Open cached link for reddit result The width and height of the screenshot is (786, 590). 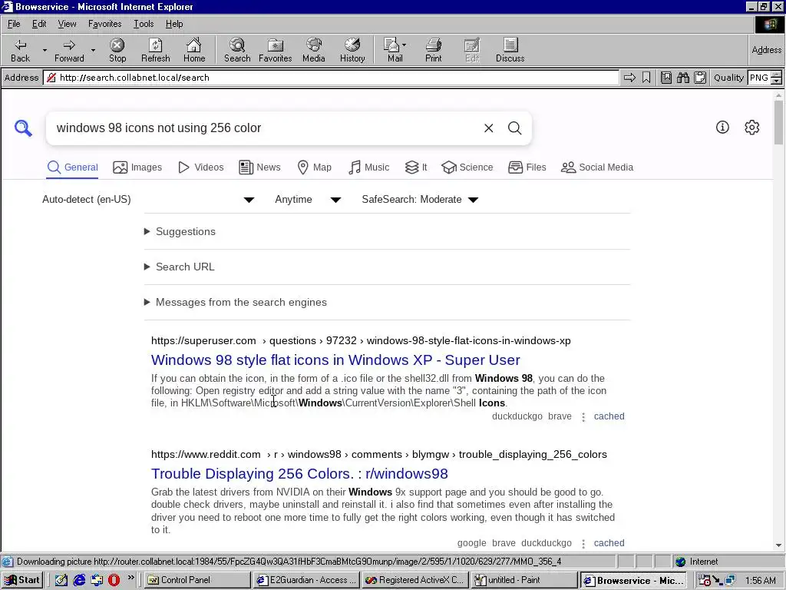coord(609,543)
